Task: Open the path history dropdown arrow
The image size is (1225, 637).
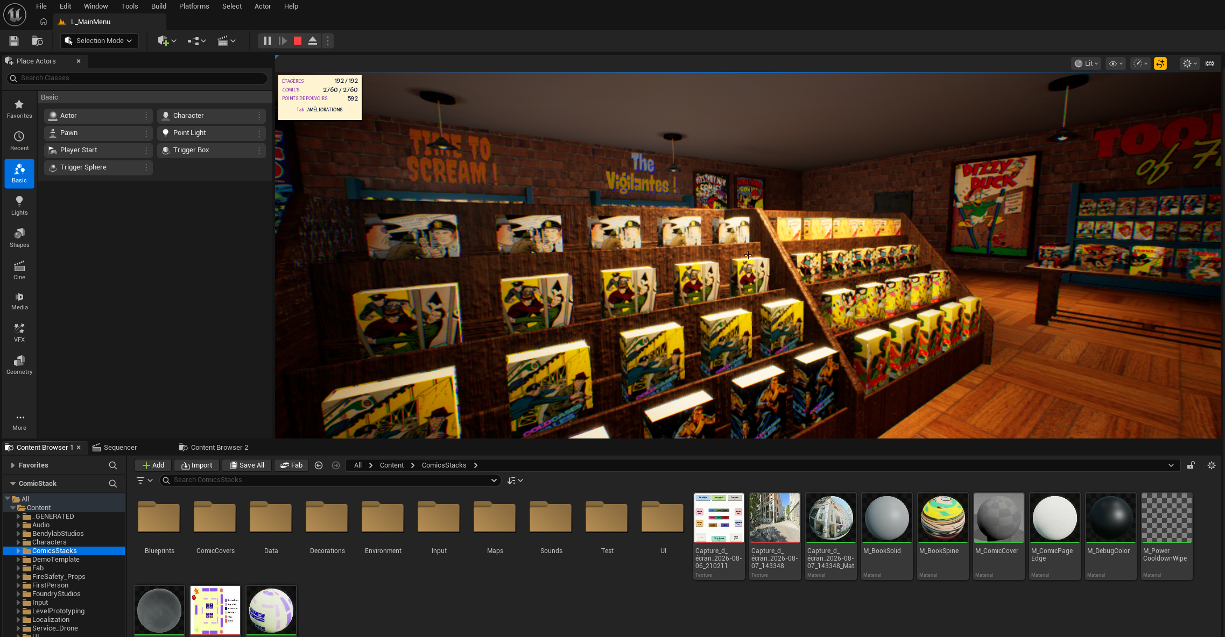Action: (1171, 465)
